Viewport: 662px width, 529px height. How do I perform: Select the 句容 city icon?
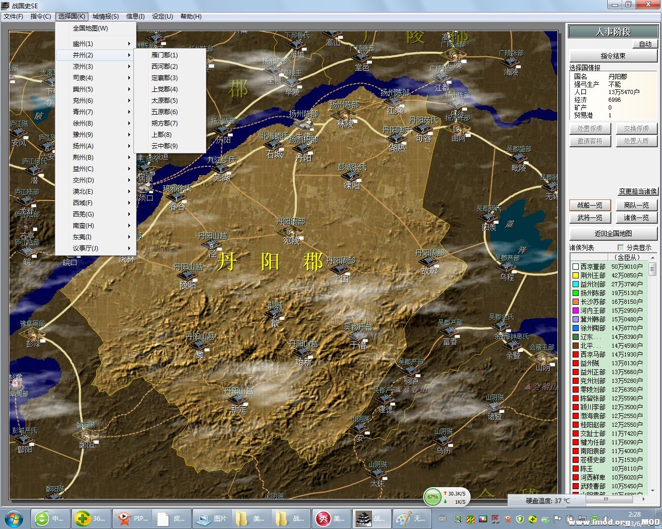click(423, 130)
